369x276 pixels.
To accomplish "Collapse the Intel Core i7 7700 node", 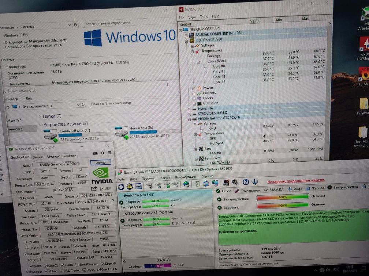I will 186,41.
